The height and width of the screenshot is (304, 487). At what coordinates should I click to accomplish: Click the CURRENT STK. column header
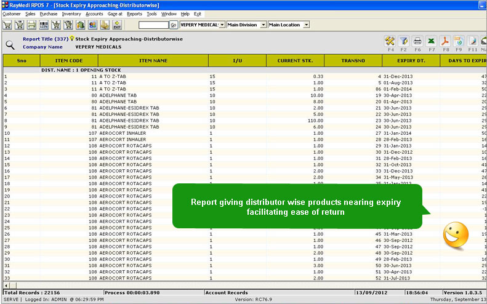[295, 60]
